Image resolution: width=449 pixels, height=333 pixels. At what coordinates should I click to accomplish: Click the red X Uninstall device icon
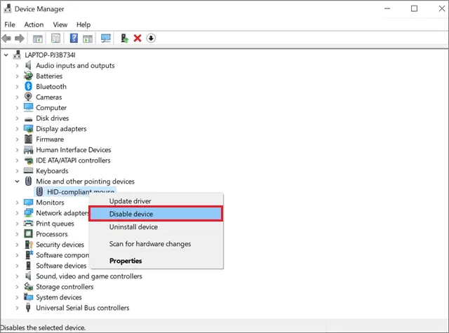click(x=138, y=38)
